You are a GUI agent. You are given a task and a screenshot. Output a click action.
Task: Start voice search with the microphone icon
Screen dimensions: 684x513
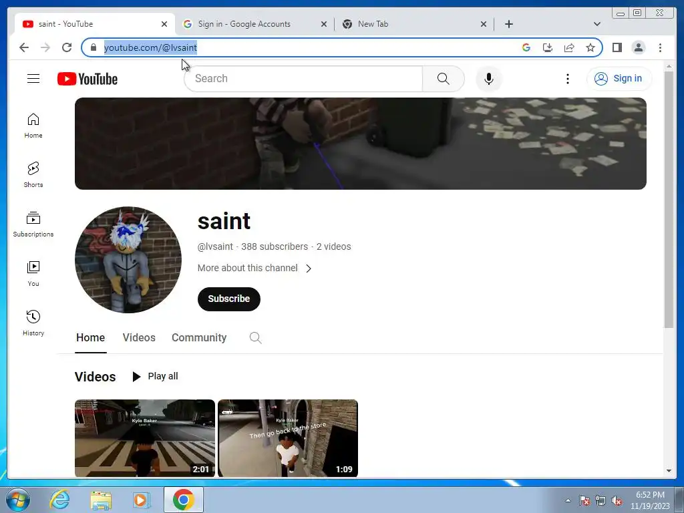(x=488, y=79)
